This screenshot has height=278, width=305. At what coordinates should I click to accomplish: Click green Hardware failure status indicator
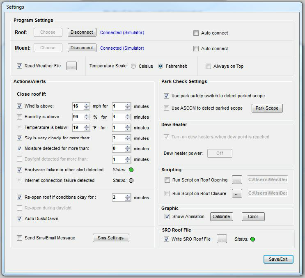tap(131, 170)
